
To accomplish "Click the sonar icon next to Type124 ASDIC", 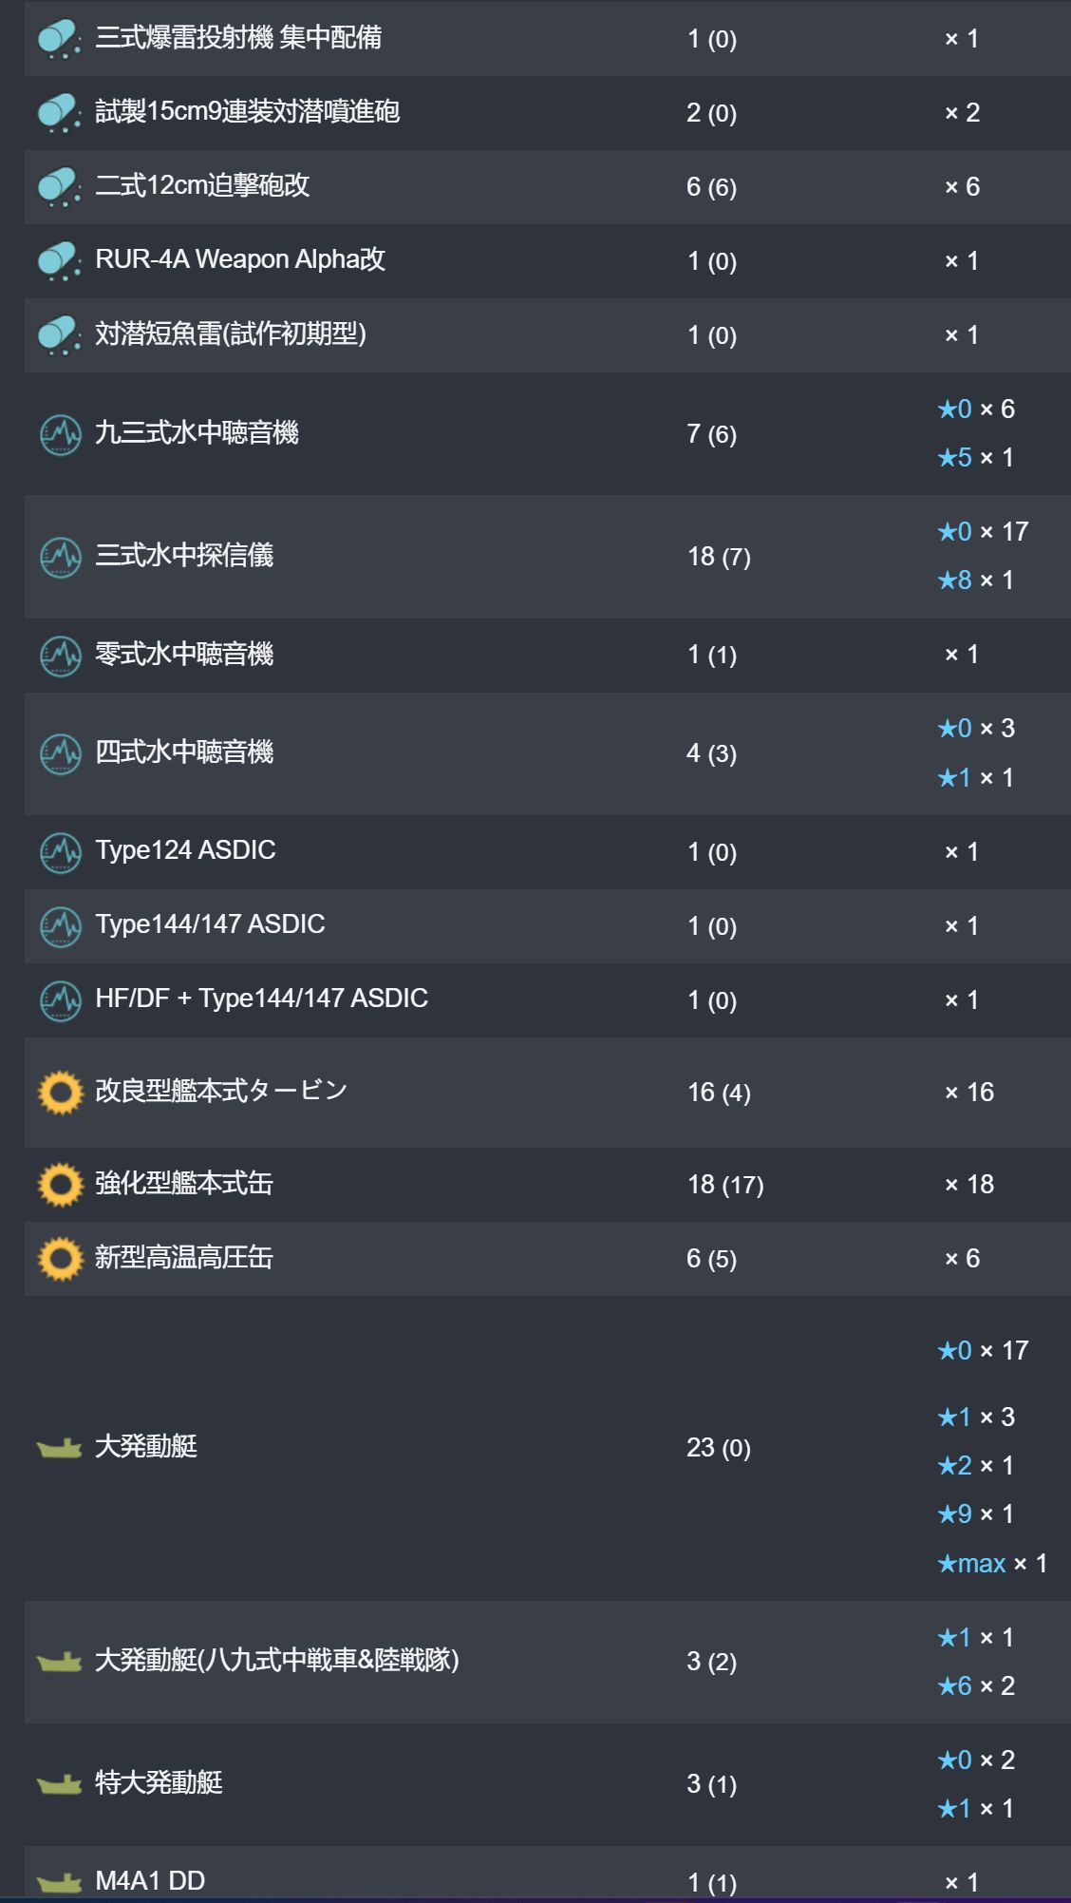I will tap(61, 852).
